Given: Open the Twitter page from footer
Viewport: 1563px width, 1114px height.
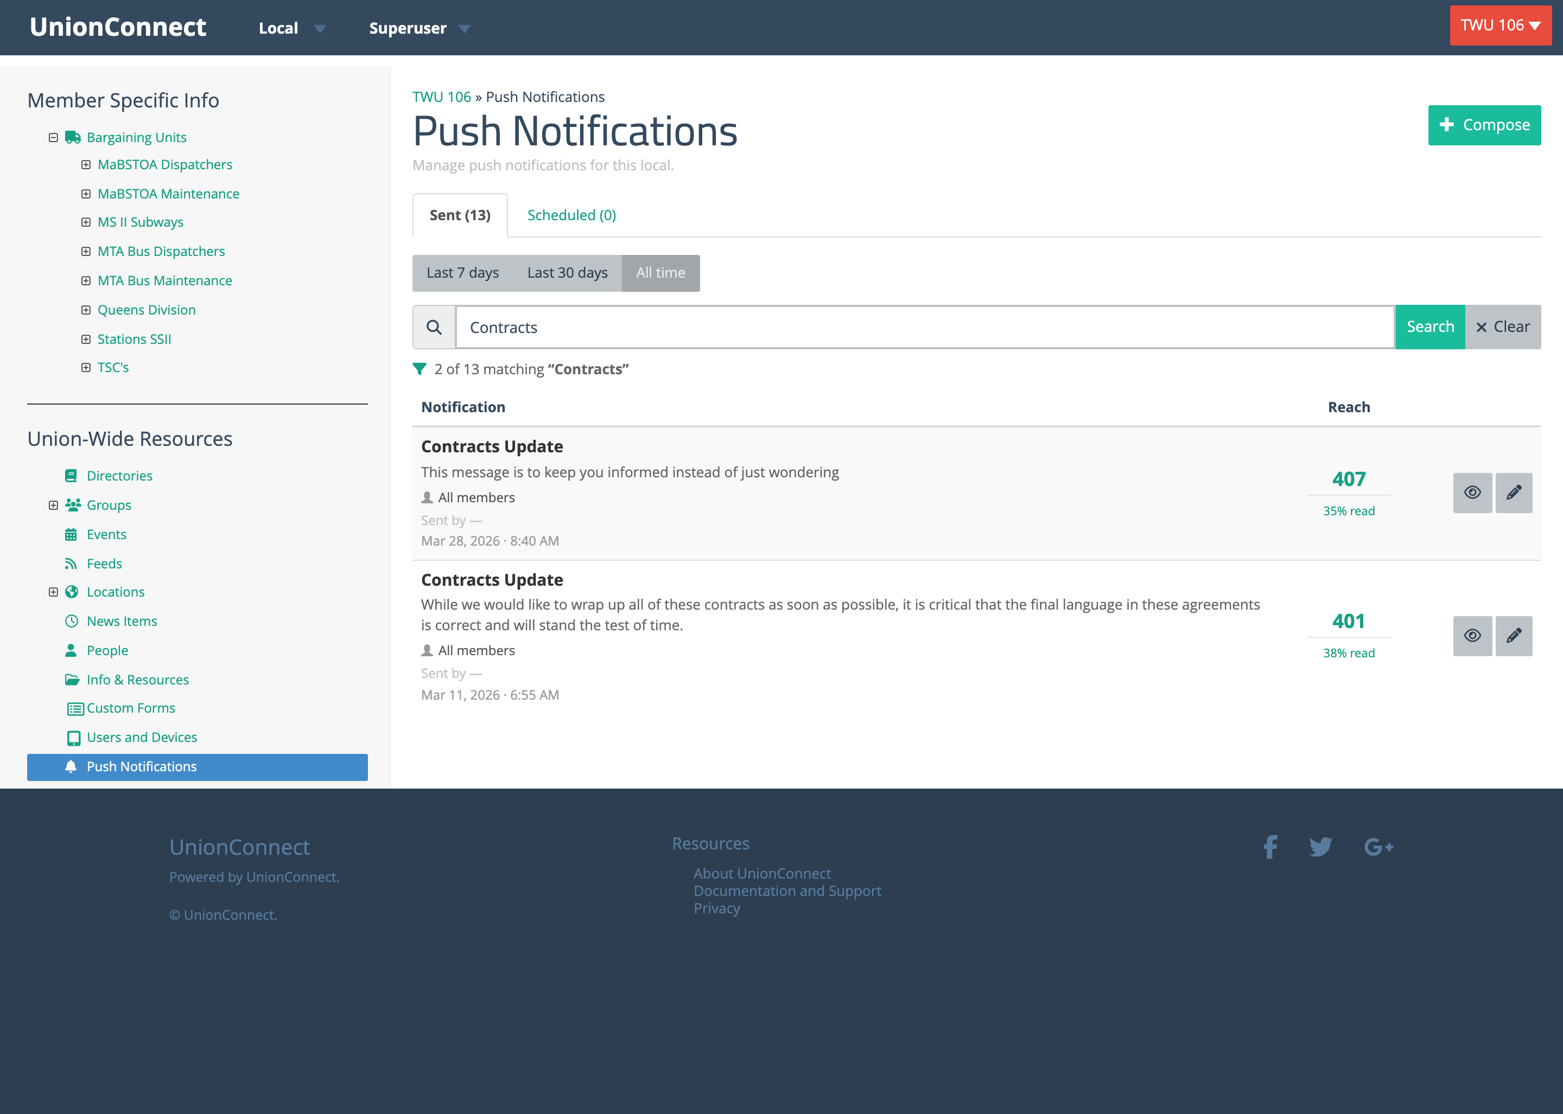Looking at the screenshot, I should point(1321,847).
